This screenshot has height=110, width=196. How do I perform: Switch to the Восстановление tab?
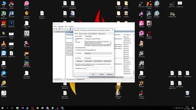(x=92, y=34)
